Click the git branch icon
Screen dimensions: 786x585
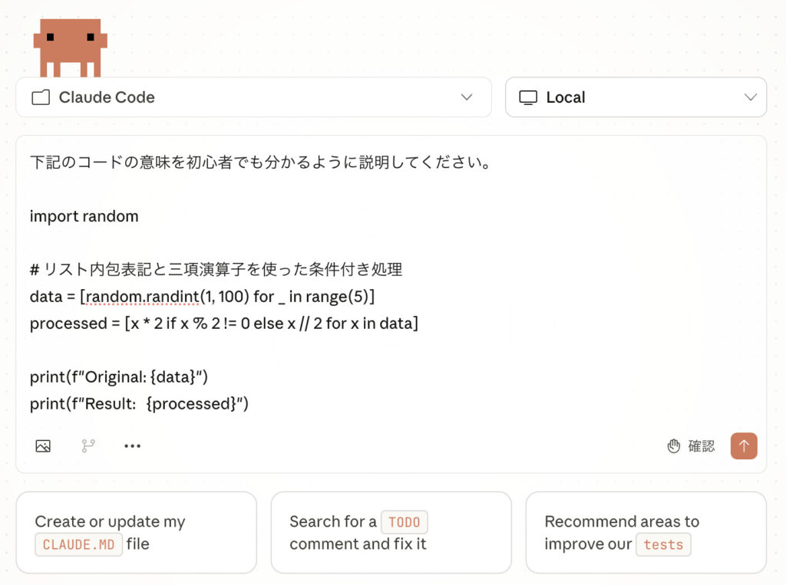[88, 445]
